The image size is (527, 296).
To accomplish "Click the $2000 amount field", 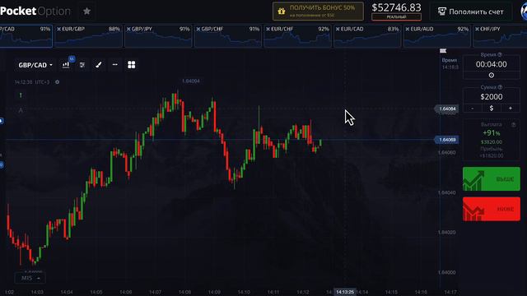I will tap(492, 97).
